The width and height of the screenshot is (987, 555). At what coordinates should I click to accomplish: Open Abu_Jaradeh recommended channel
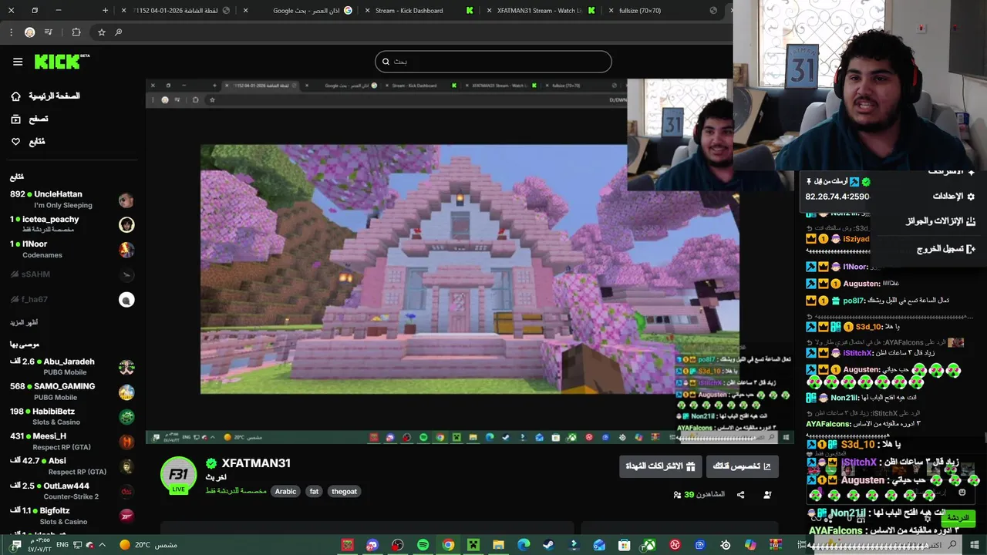coord(72,367)
